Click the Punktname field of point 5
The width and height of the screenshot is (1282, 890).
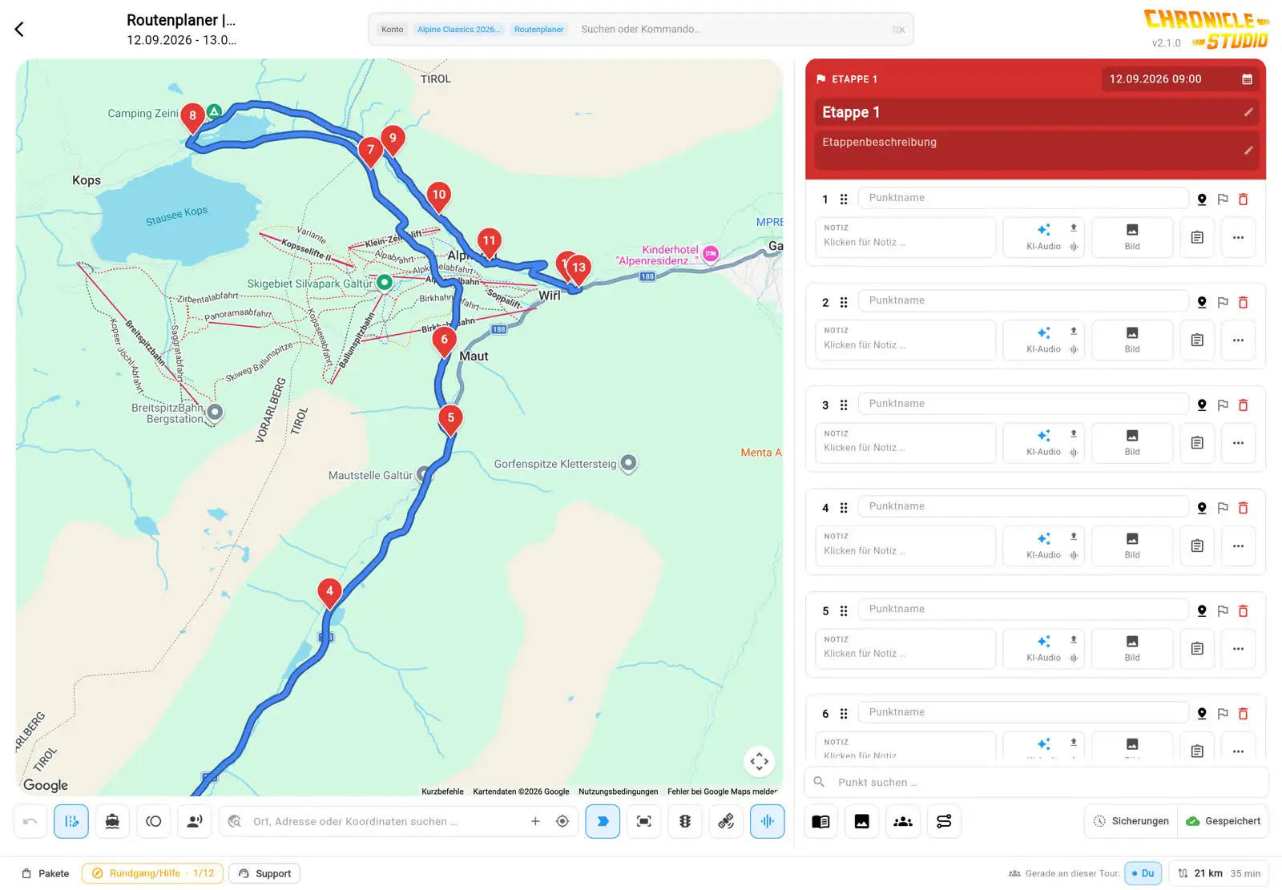[x=1023, y=610]
